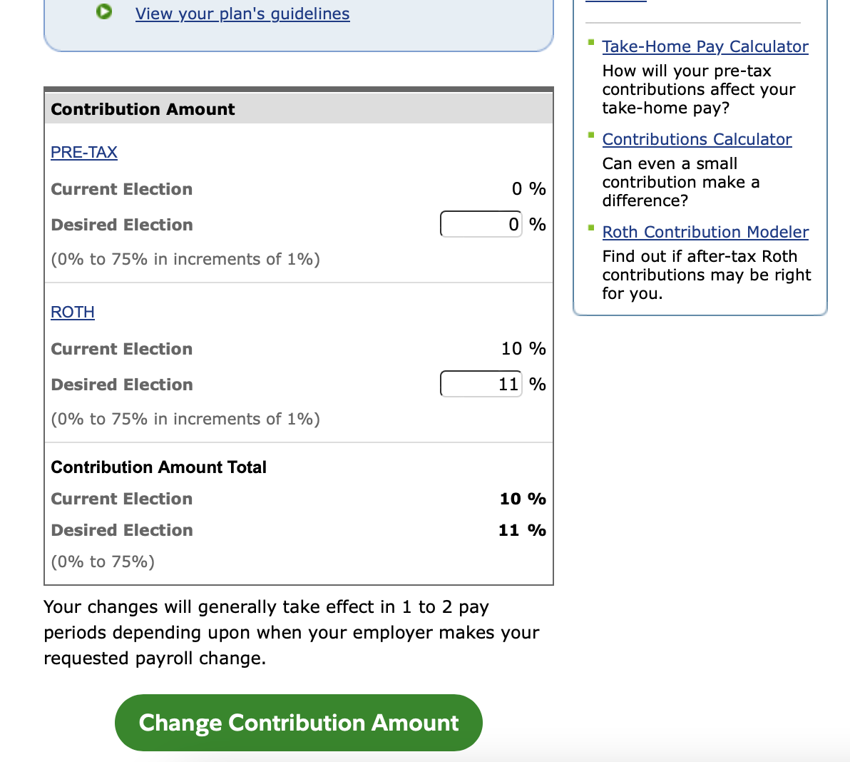This screenshot has width=850, height=762.
Task: Click the Pre-Tax Current Election 0 % value
Action: [x=528, y=189]
